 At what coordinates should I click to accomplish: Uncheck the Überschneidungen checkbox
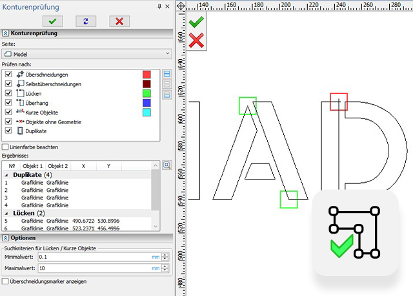pos(8,75)
